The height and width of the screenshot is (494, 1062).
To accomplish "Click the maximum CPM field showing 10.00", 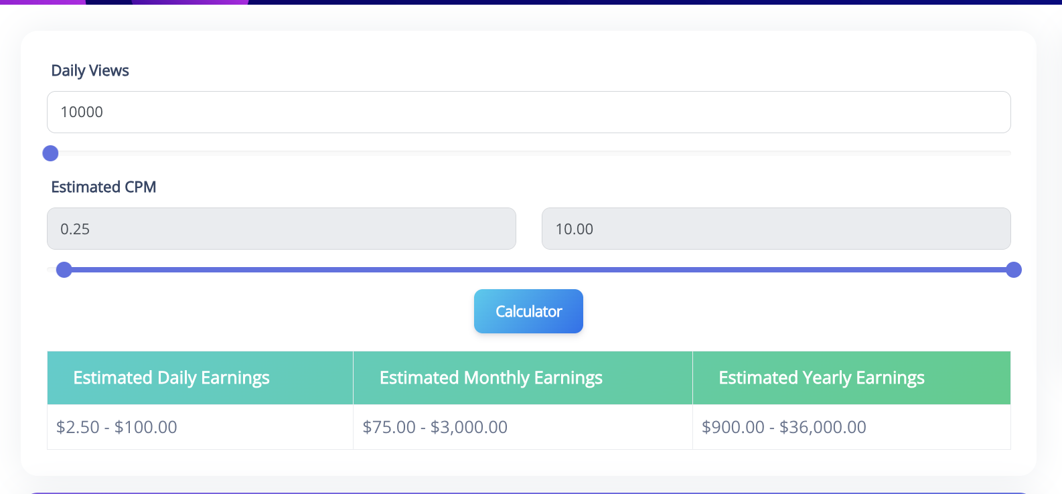I will (x=775, y=229).
